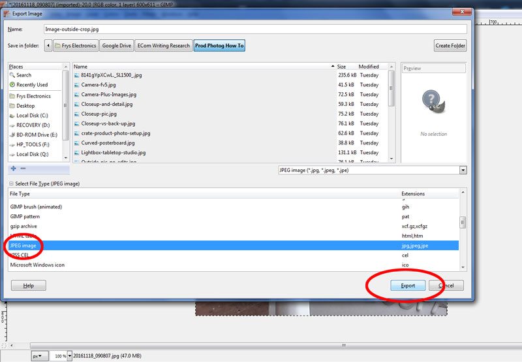Choose GIMP pattern file type
Viewport: 522px width, 362px height.
[x=234, y=217]
